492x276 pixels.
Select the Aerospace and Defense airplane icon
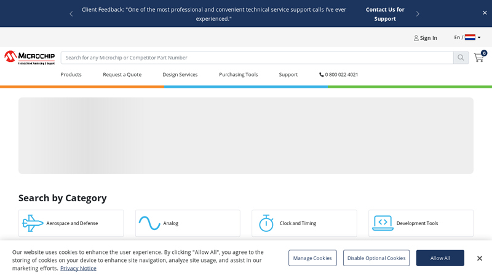(33, 223)
